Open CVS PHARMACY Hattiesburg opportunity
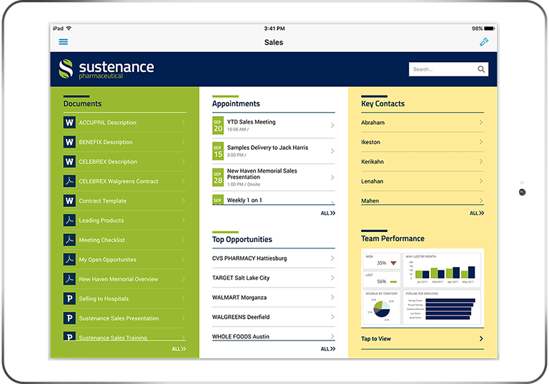549x384 pixels. pos(274,258)
